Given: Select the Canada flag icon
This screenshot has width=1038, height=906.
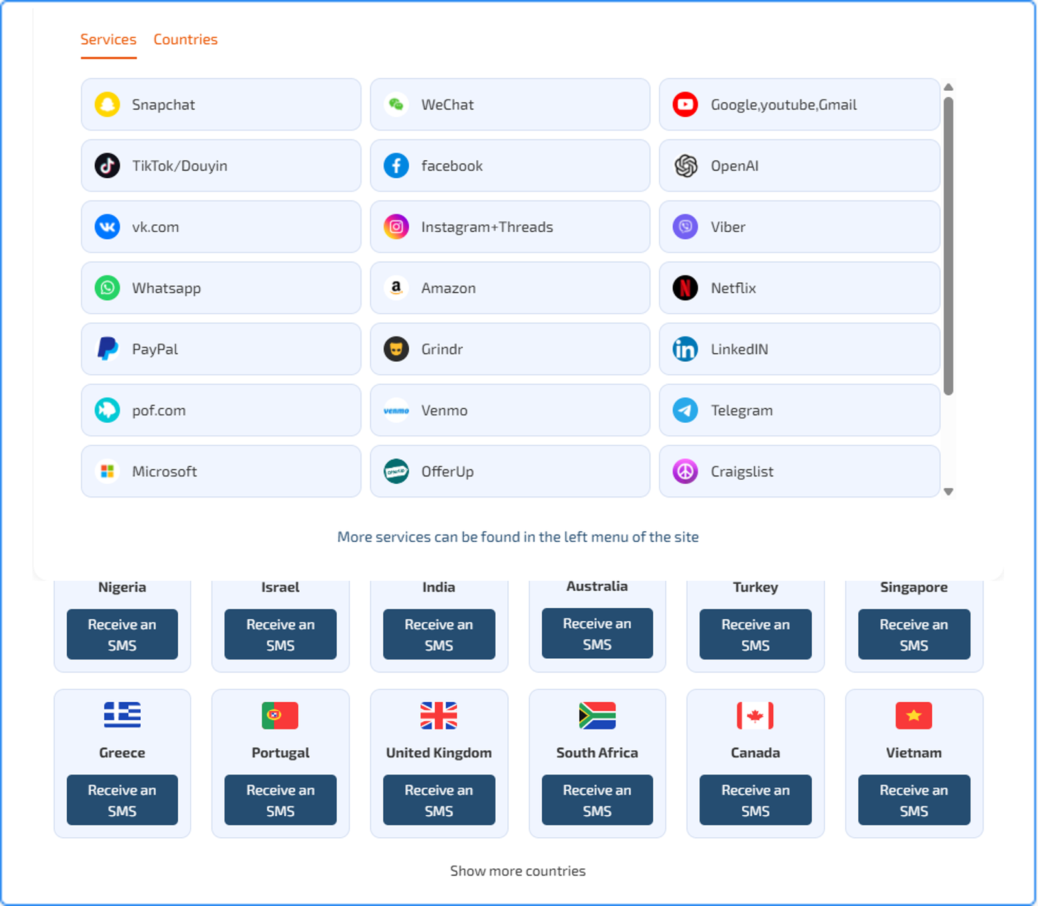Looking at the screenshot, I should (755, 715).
